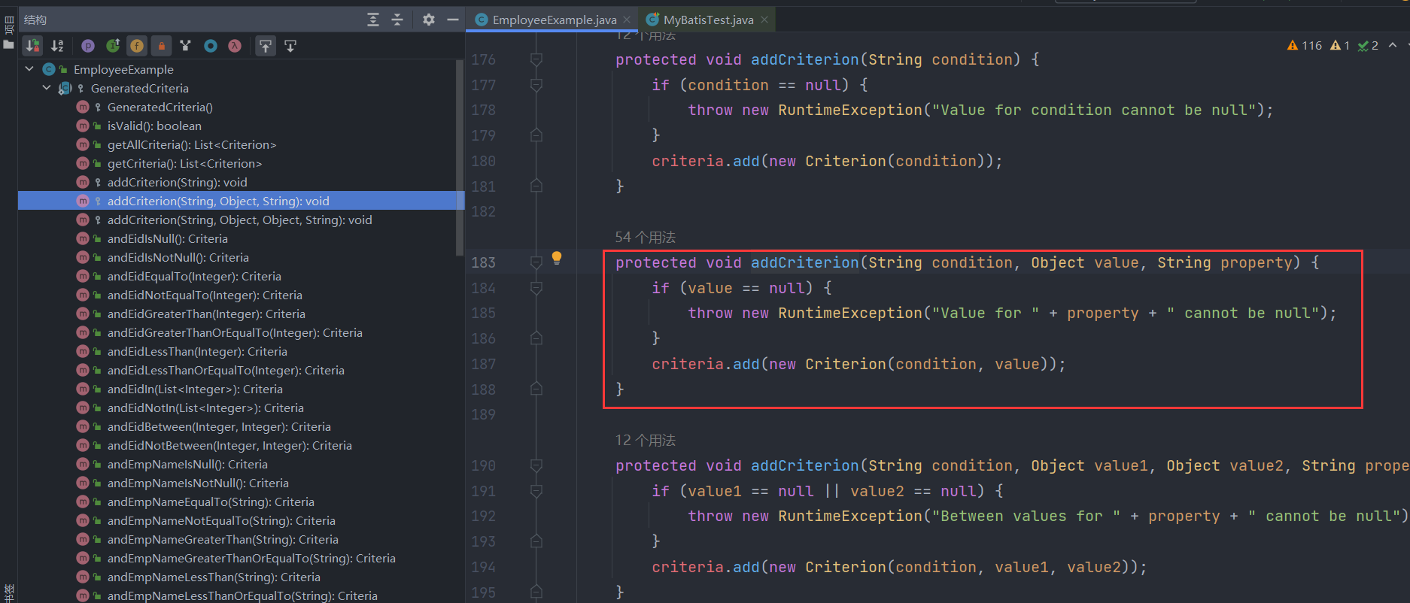Viewport: 1410px width, 603px height.
Task: Toggle the fork-shaped grouping icon
Action: tap(186, 46)
